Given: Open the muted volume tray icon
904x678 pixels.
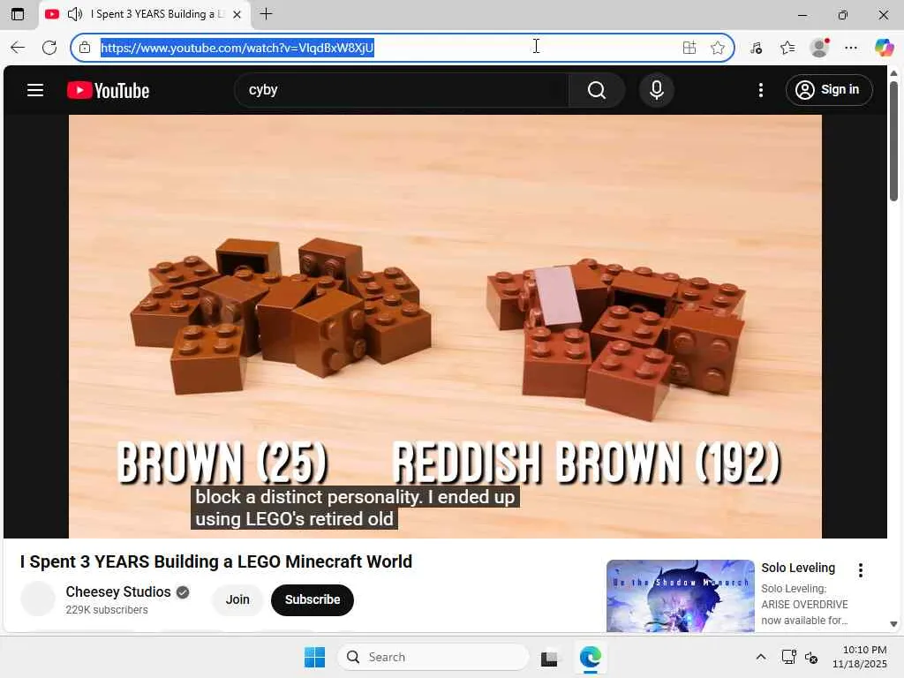Looking at the screenshot, I should [x=811, y=657].
